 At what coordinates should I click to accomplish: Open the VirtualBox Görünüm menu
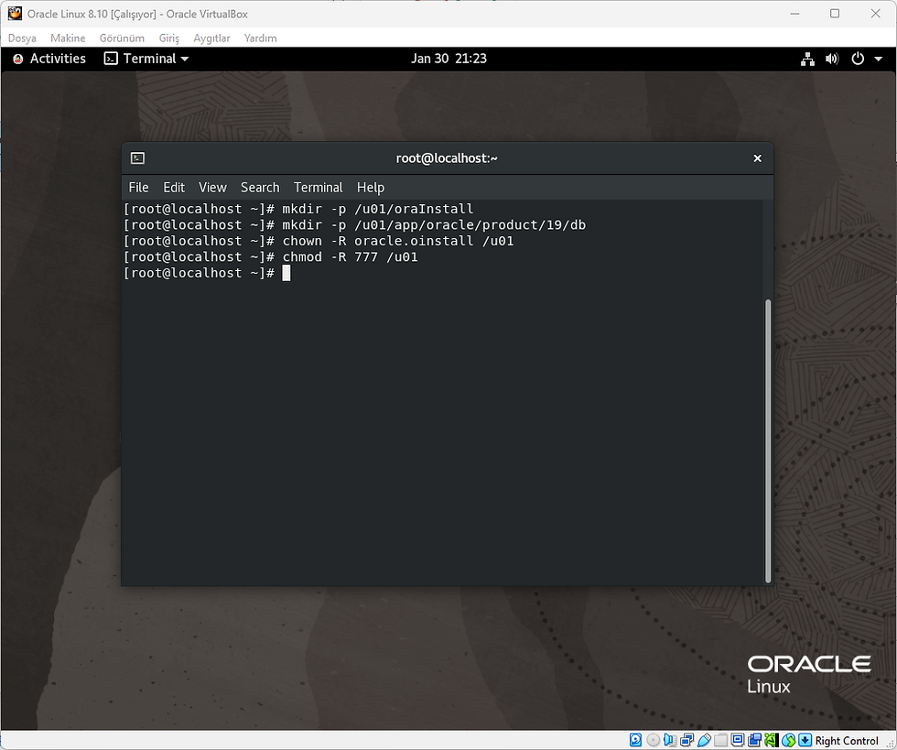click(x=122, y=38)
